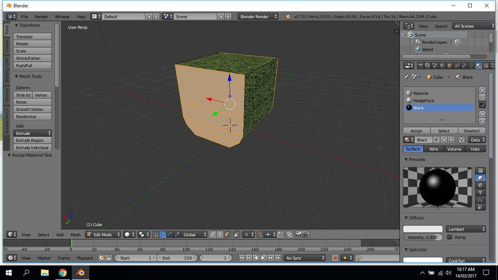
Task: Click the diffuse Intensity slider
Action: (x=423, y=237)
